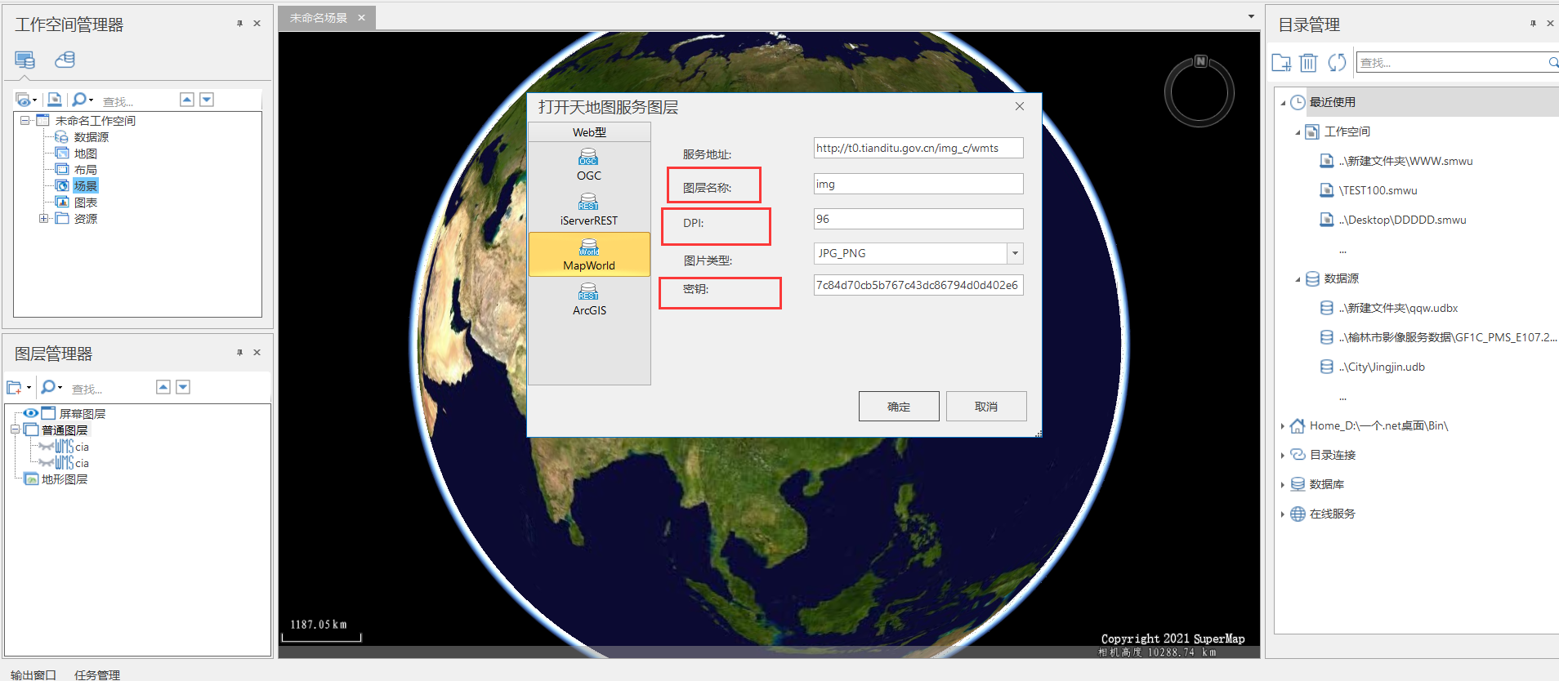Viewport: 1559px width, 681px height.
Task: Open datasource icon in Workspace Manager
Action: 65,60
